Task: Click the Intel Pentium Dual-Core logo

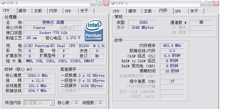Action: coord(94,30)
